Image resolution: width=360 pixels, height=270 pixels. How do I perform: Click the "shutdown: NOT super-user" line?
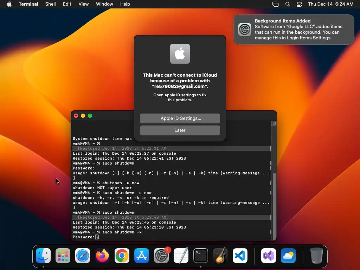(102, 188)
